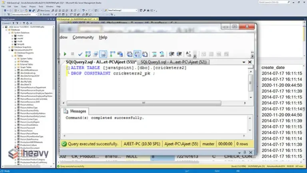
Task: Open the Connect dropdown in Object Explorer
Action: [6, 23]
